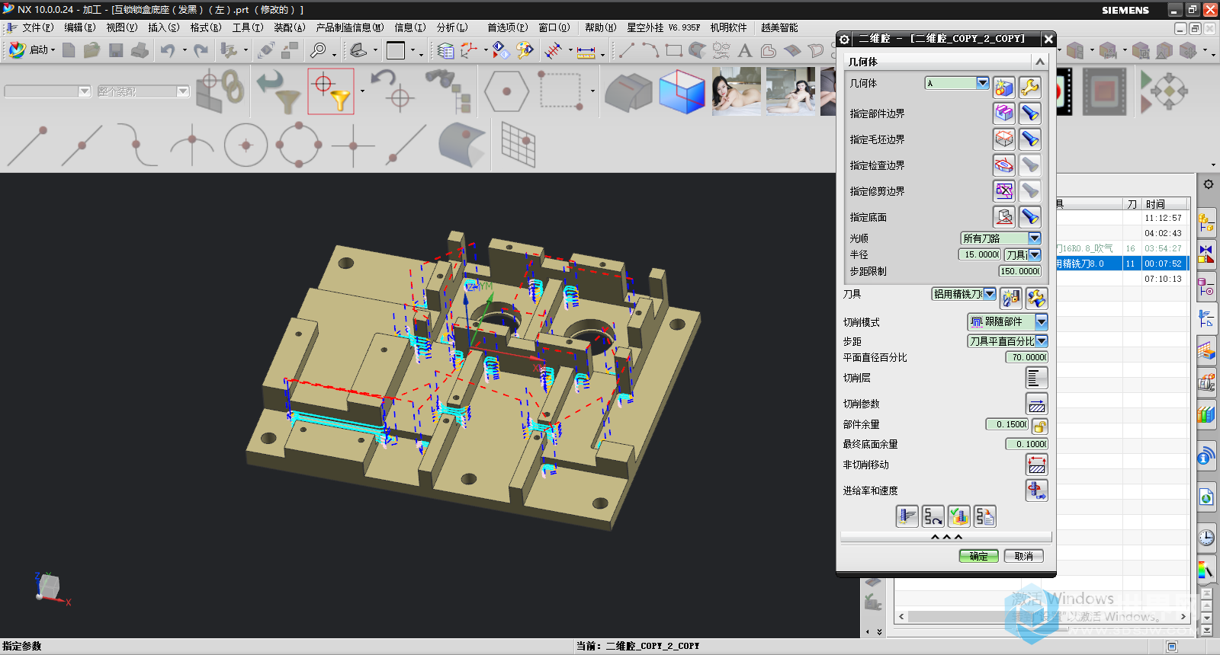Click the verify tool path icon
The width and height of the screenshot is (1220, 655).
pyautogui.click(x=958, y=516)
